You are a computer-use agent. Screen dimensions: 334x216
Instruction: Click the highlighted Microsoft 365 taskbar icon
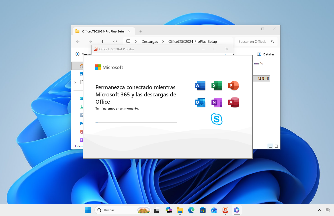pyautogui.click(x=237, y=210)
